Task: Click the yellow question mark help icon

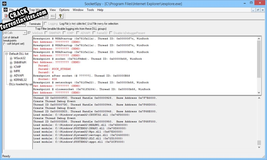Action: pyautogui.click(x=60, y=16)
